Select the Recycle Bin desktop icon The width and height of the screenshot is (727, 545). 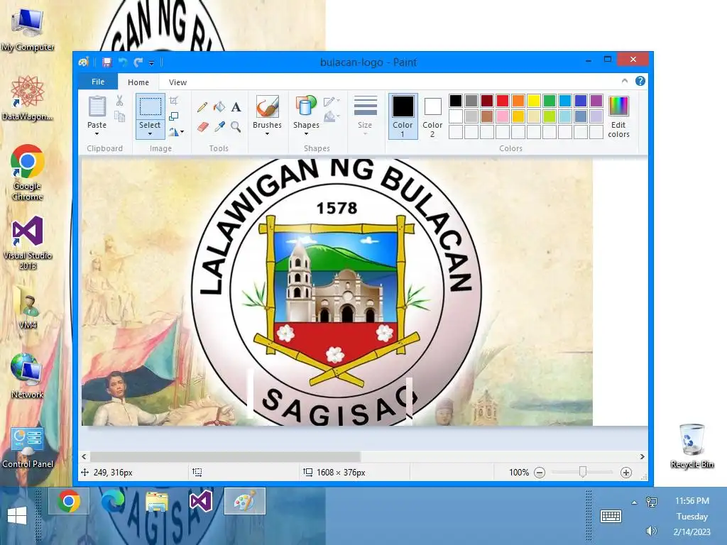692,446
